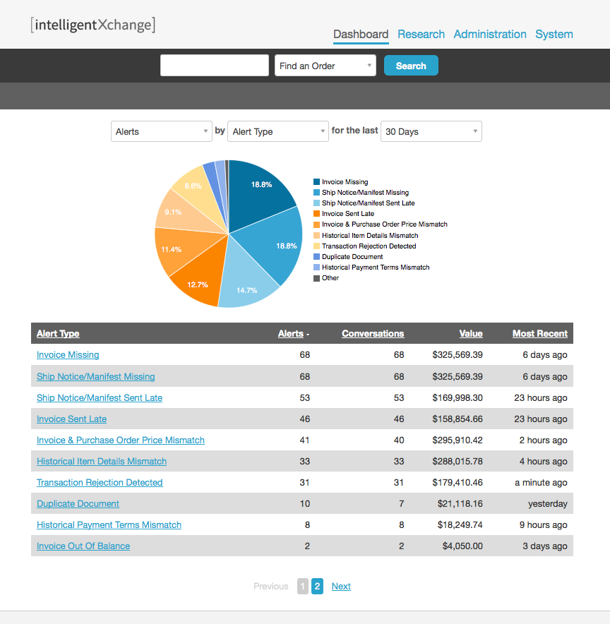Open the Alert Type grouping dropdown
Image resolution: width=610 pixels, height=624 pixels.
[277, 131]
